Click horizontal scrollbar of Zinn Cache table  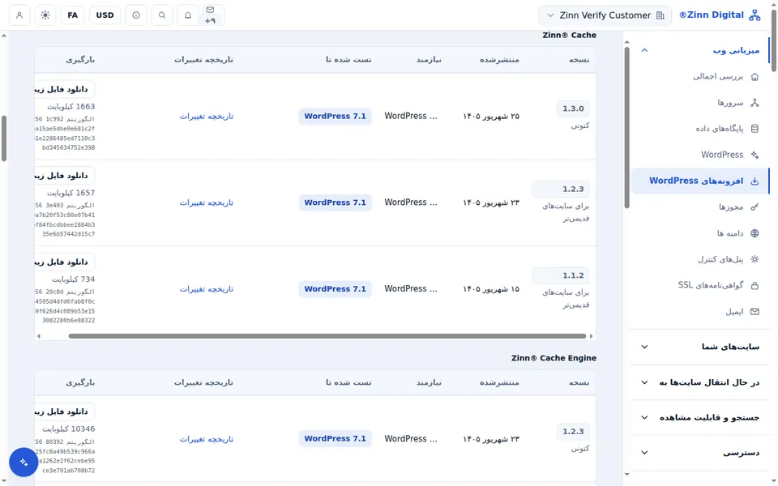click(327, 336)
